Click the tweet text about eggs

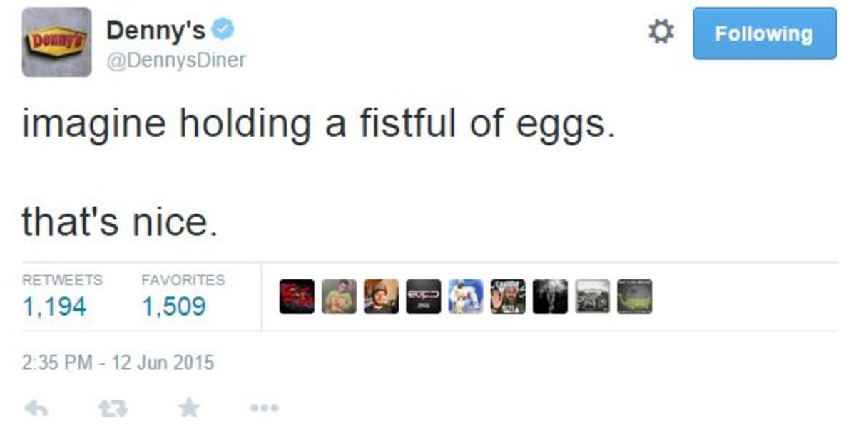coord(317,125)
